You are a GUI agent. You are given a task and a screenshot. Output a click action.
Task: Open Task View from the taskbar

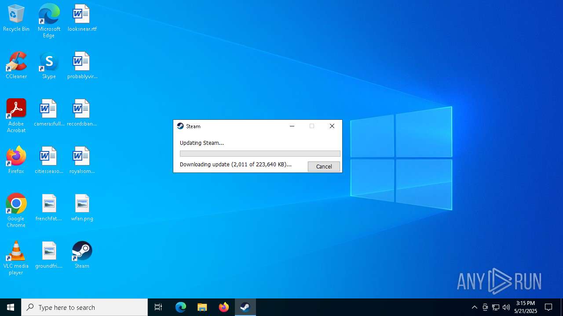[x=158, y=307]
